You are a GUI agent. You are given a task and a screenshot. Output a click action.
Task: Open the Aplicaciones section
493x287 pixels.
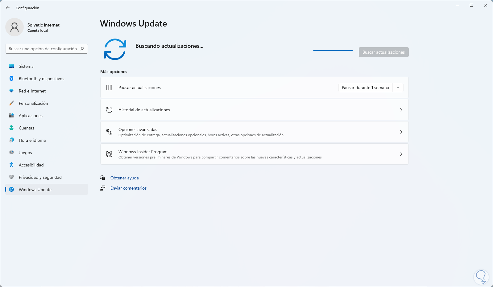pyautogui.click(x=47, y=116)
